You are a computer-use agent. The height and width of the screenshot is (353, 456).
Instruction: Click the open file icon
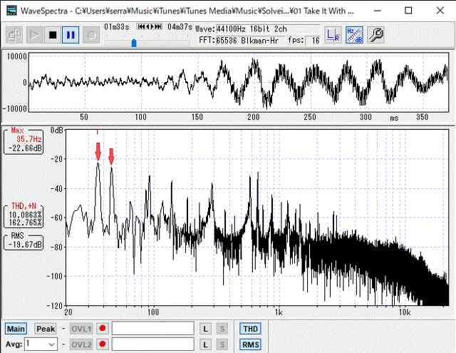point(14,34)
